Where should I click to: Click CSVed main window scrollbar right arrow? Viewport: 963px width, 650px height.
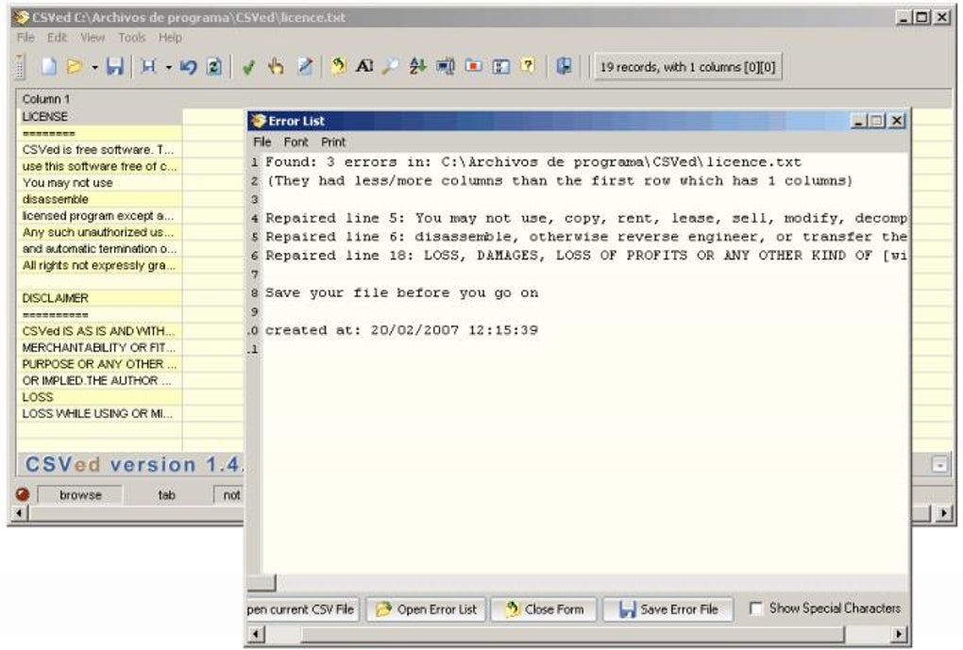point(944,512)
